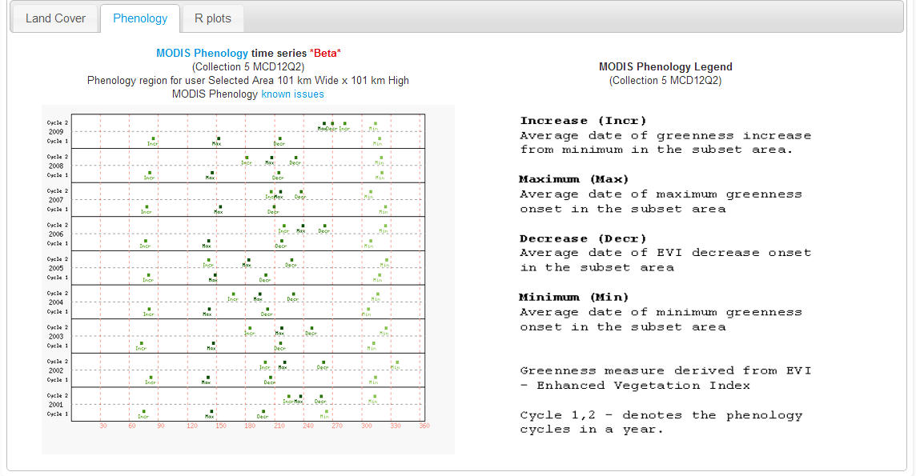This screenshot has width=920, height=476.
Task: Click the 2003 Cycle 1 Incr marker
Action: tap(142, 343)
